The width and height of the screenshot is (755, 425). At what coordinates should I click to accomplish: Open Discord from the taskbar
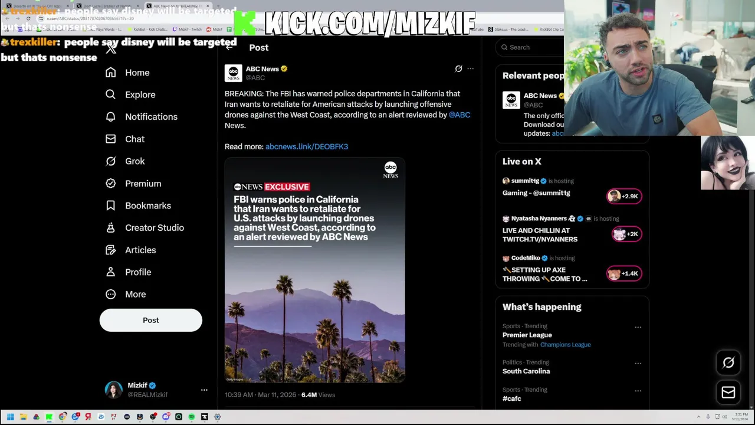(x=166, y=417)
